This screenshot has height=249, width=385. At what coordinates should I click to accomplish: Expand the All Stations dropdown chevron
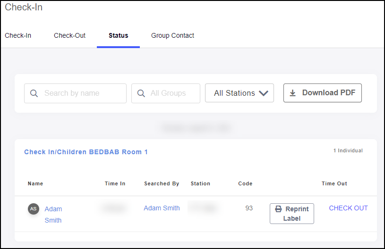point(264,93)
